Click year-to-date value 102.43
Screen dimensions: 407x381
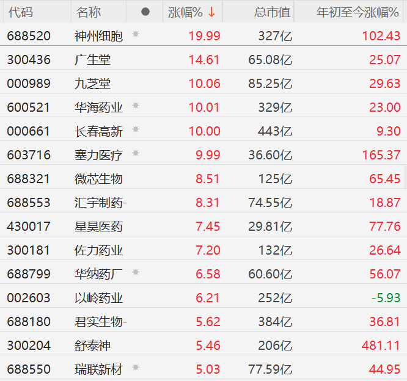click(381, 36)
